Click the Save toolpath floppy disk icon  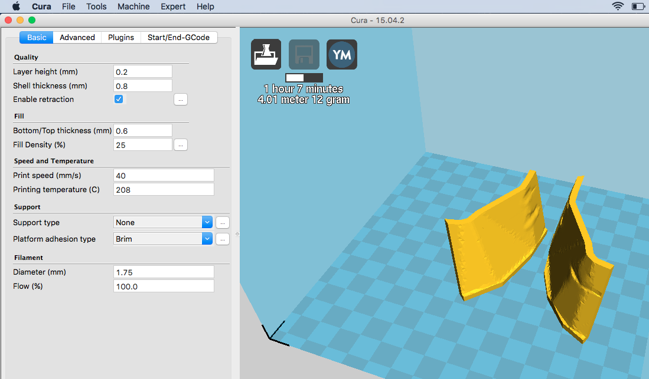[x=304, y=54]
